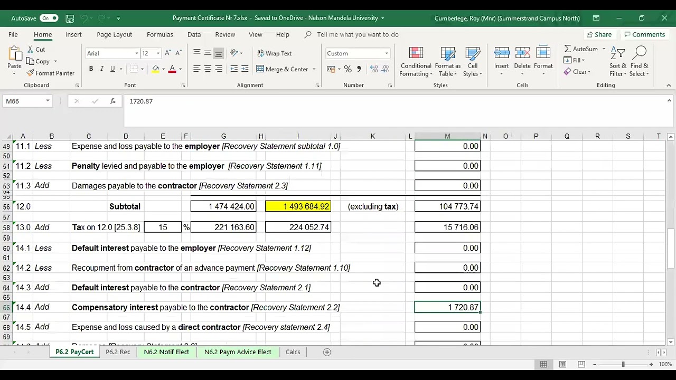Switch to Page Layout view in the status bar
The height and width of the screenshot is (380, 676).
(x=562, y=364)
